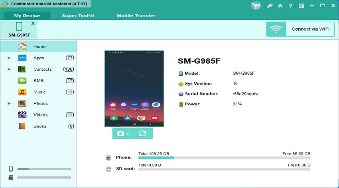Switch to the My Device tab
Screen dimensions: 339x188
tap(27, 16)
